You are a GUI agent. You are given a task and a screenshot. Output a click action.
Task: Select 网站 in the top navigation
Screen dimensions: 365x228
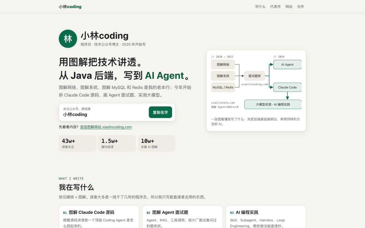[289, 7]
